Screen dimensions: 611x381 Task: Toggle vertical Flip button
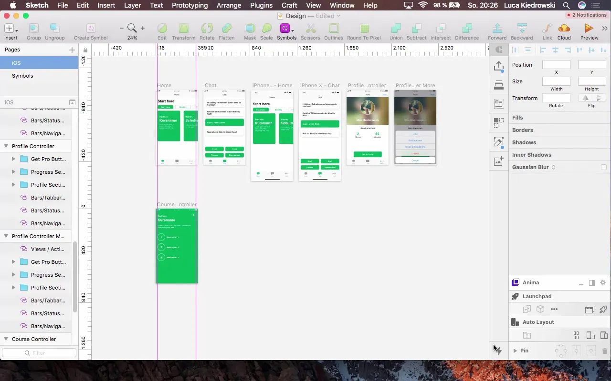pos(599,98)
